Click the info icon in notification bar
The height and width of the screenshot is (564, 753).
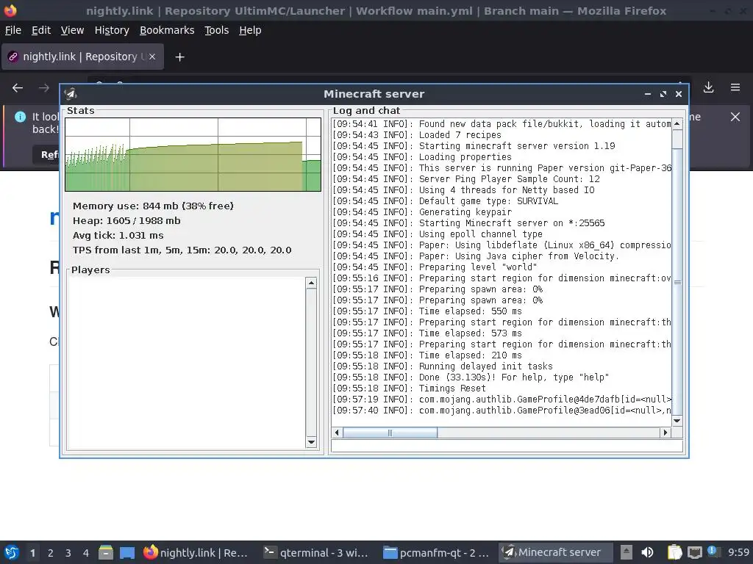pos(20,117)
